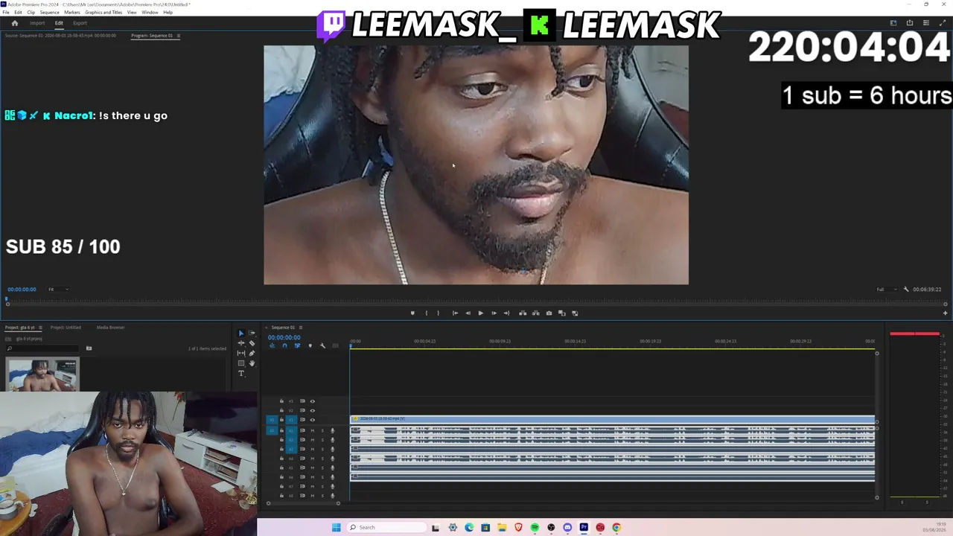Open the File menu
This screenshot has width=953, height=536.
click(x=6, y=13)
